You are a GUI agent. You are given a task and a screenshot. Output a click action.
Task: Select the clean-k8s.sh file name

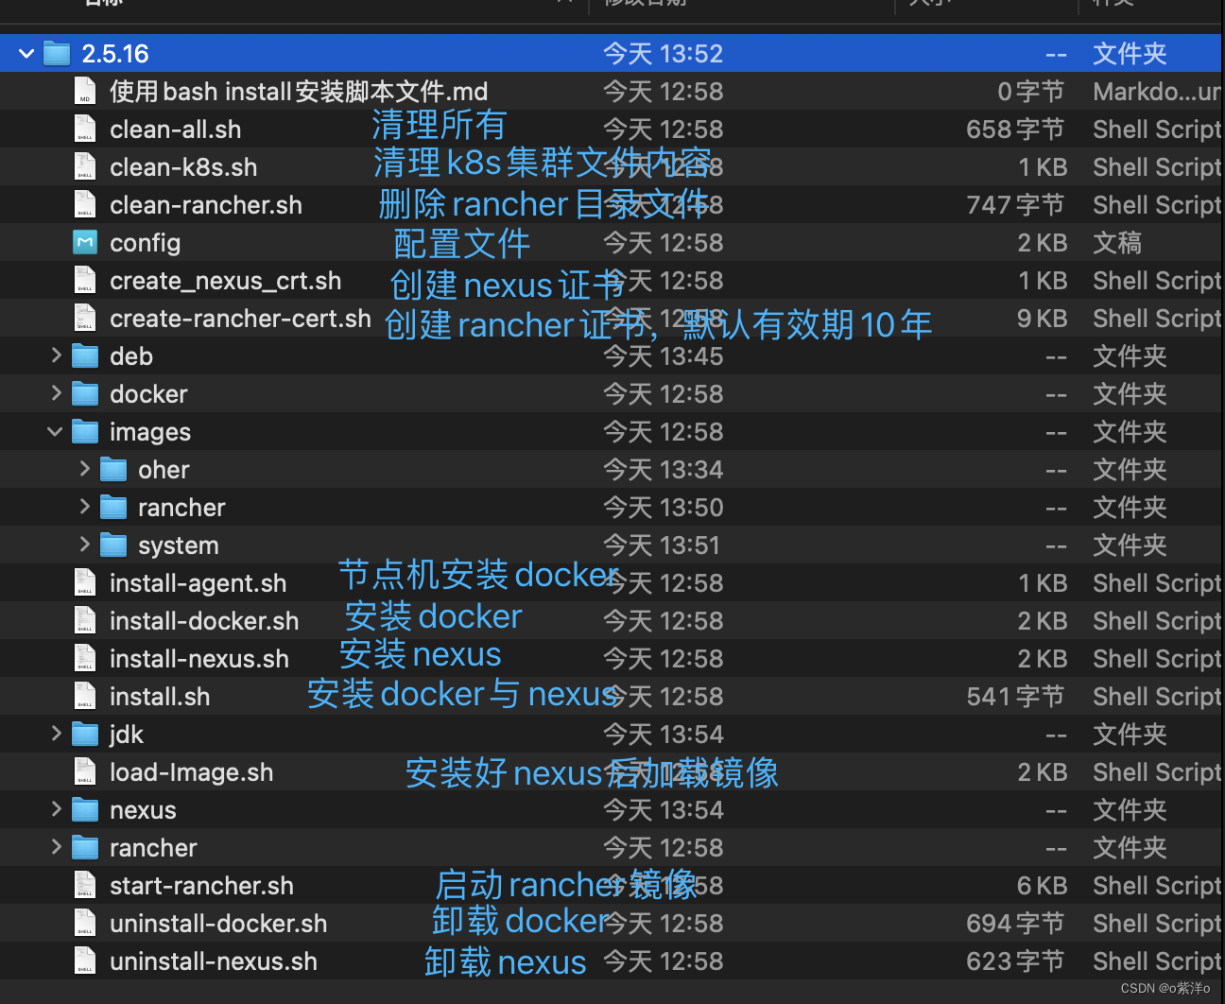click(x=183, y=167)
